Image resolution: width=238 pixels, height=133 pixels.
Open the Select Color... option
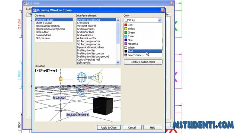pos(143,55)
